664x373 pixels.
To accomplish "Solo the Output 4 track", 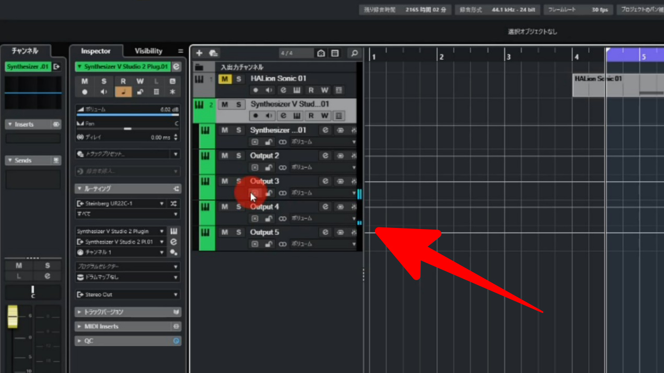I will (x=239, y=207).
